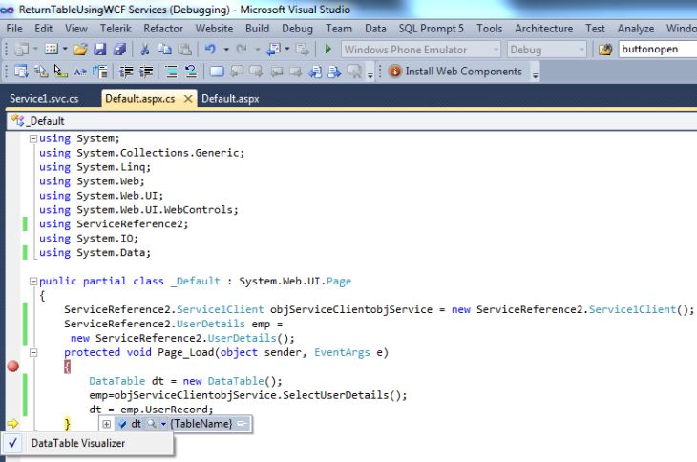
Task: Click the pin icon on the dt datatip
Action: click(243, 424)
